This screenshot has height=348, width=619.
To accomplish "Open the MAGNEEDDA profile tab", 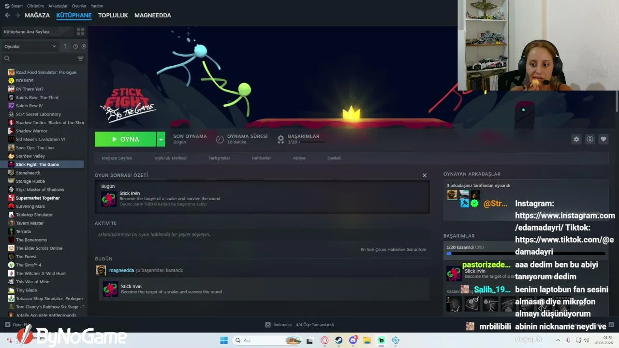I will [153, 15].
